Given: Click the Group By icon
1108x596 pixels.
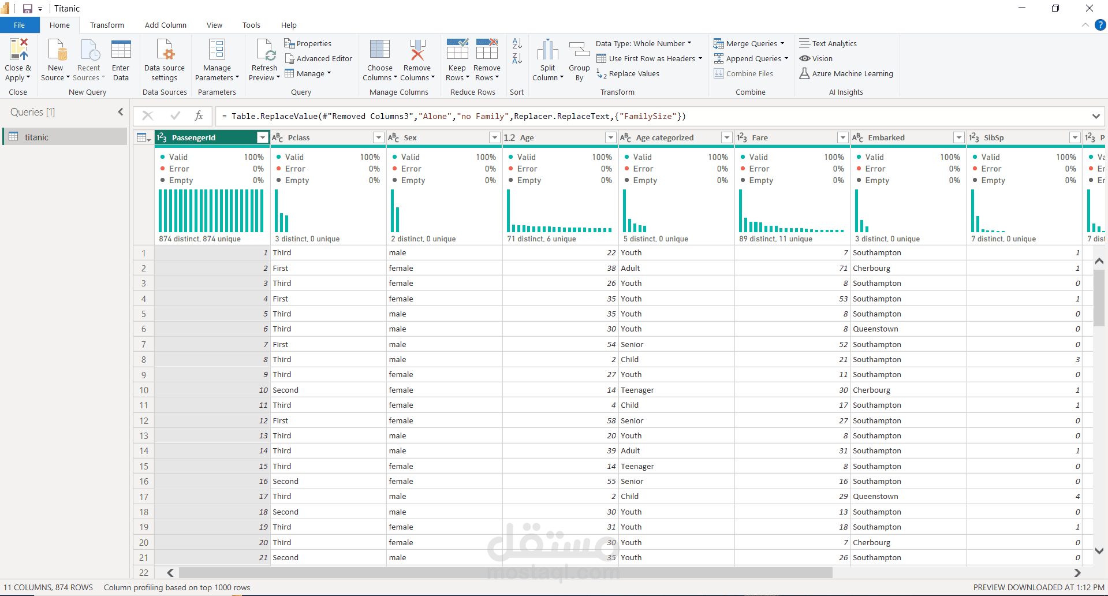Looking at the screenshot, I should pos(579,50).
